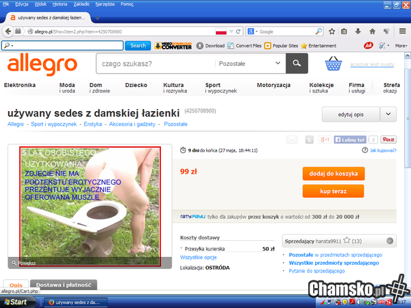Click the Pinterest Pinit button
The height and width of the screenshot is (308, 411).
[x=388, y=139]
